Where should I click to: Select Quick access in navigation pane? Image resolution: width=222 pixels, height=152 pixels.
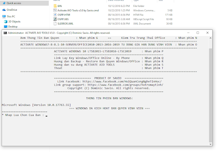[14, 3]
